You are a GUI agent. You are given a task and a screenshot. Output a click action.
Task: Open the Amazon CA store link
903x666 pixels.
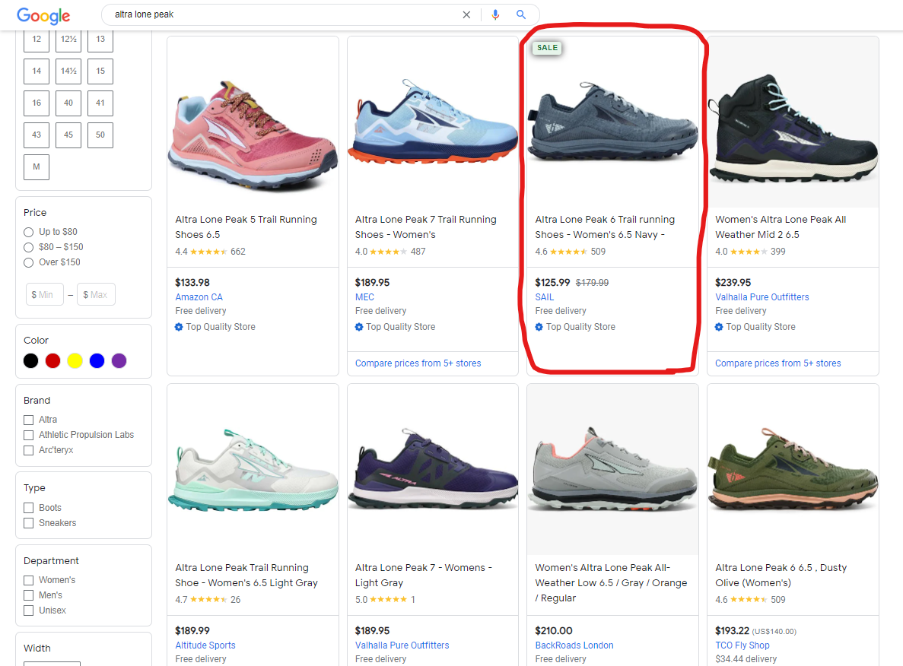coord(199,297)
